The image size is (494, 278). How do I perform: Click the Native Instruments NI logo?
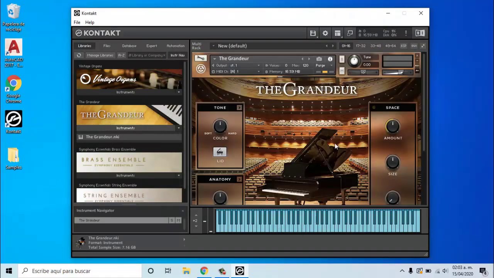point(420,33)
